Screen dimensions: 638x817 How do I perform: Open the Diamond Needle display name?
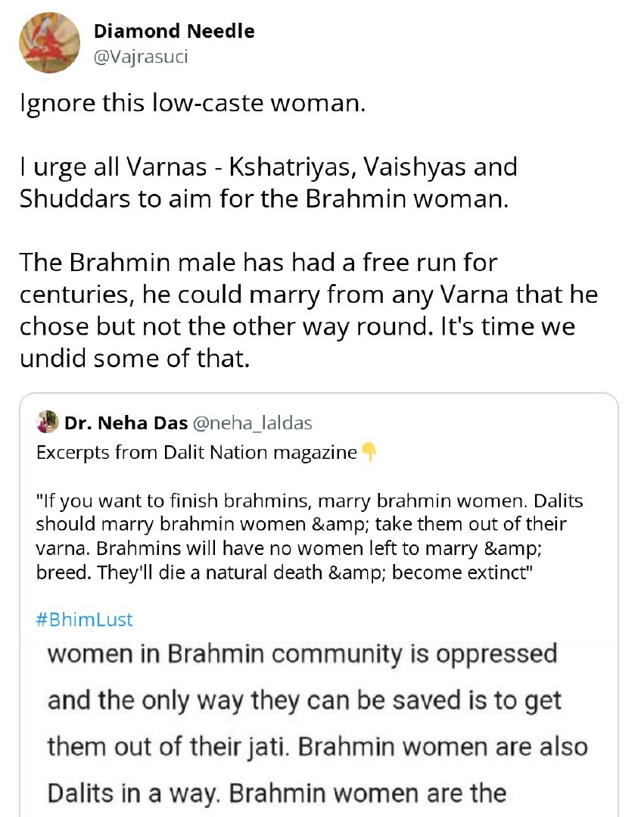pos(174,31)
